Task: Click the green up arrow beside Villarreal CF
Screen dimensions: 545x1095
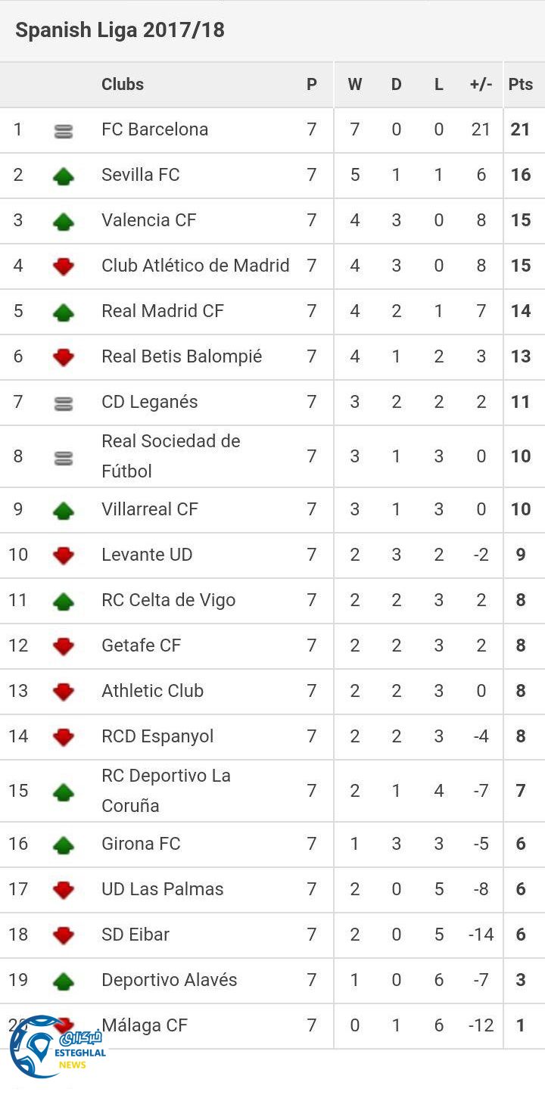Action: pyautogui.click(x=64, y=511)
